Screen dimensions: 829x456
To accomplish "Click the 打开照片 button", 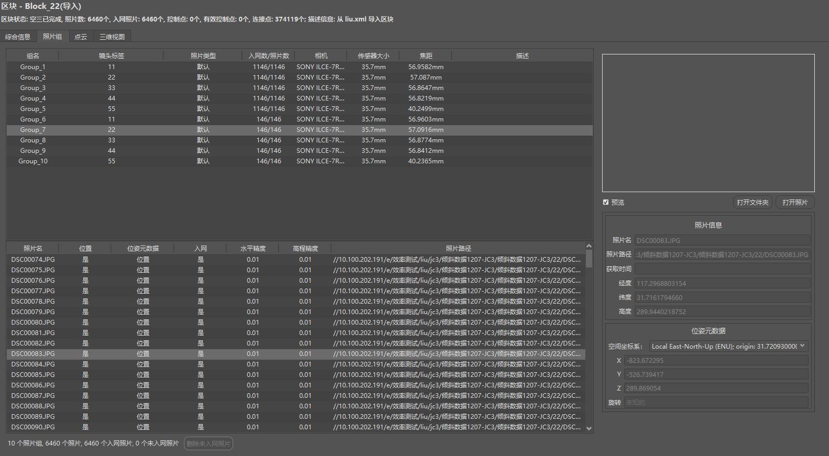I will [795, 203].
